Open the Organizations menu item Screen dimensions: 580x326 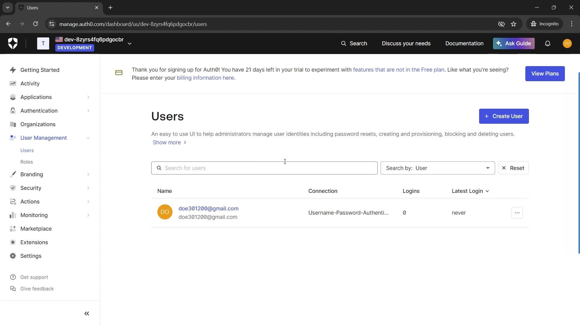38,124
